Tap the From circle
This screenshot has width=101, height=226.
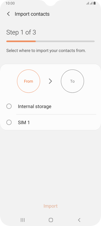pos(29,81)
